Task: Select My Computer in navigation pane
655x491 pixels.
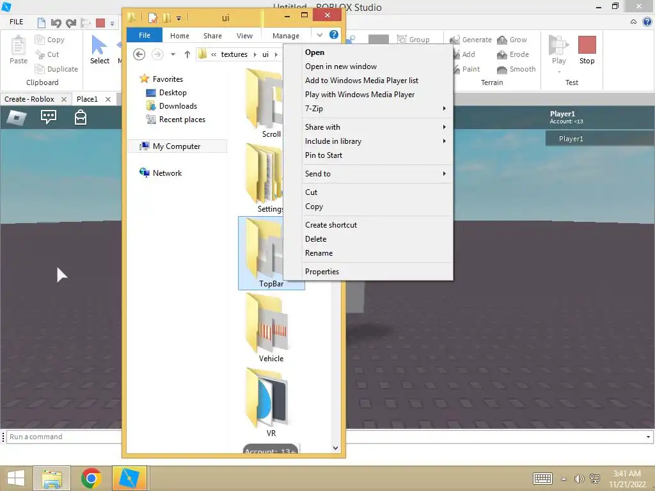Action: 177,146
